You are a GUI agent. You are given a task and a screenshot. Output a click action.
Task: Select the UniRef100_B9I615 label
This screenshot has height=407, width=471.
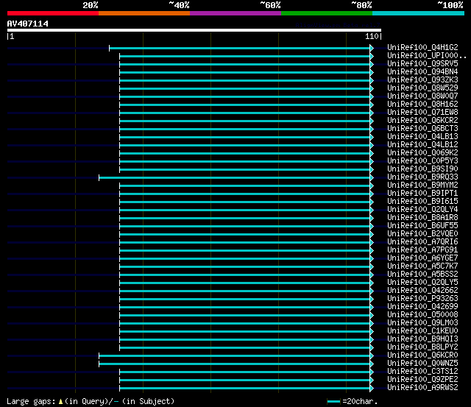click(422, 202)
